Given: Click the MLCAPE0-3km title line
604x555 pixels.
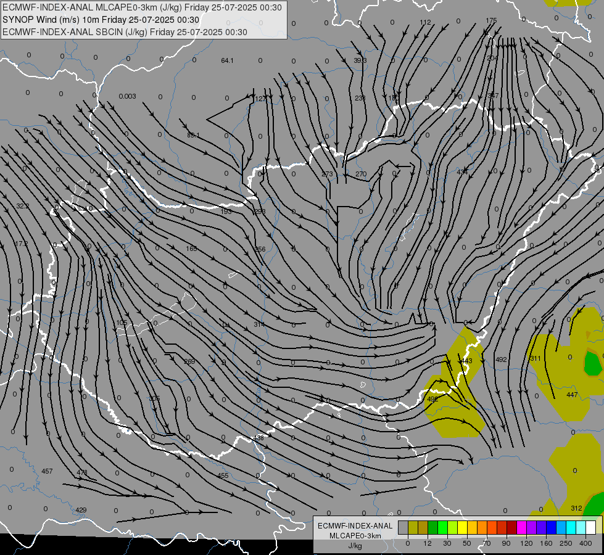Looking at the screenshot, I should tap(142, 7).
